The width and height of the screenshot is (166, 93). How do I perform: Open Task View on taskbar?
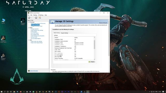(11, 92)
